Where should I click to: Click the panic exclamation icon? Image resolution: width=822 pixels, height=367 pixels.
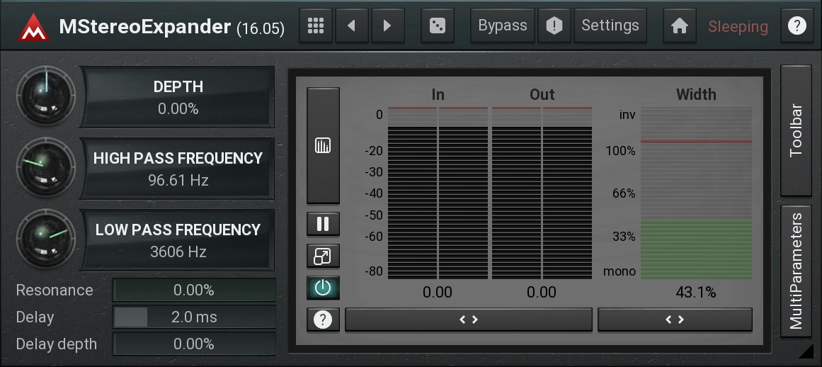coord(554,26)
